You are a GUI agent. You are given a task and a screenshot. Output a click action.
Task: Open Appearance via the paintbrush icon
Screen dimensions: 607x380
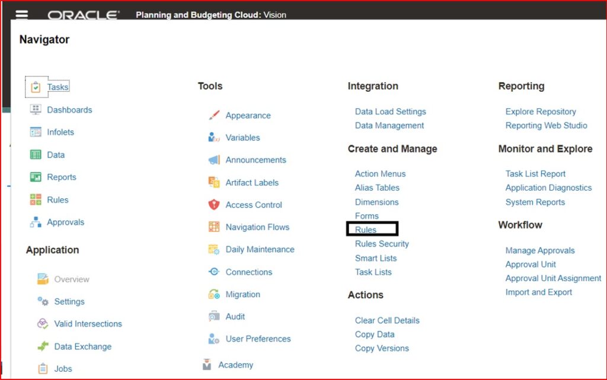click(214, 115)
